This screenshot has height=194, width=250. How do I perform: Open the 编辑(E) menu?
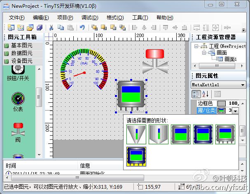pyautogui.click(x=41, y=18)
